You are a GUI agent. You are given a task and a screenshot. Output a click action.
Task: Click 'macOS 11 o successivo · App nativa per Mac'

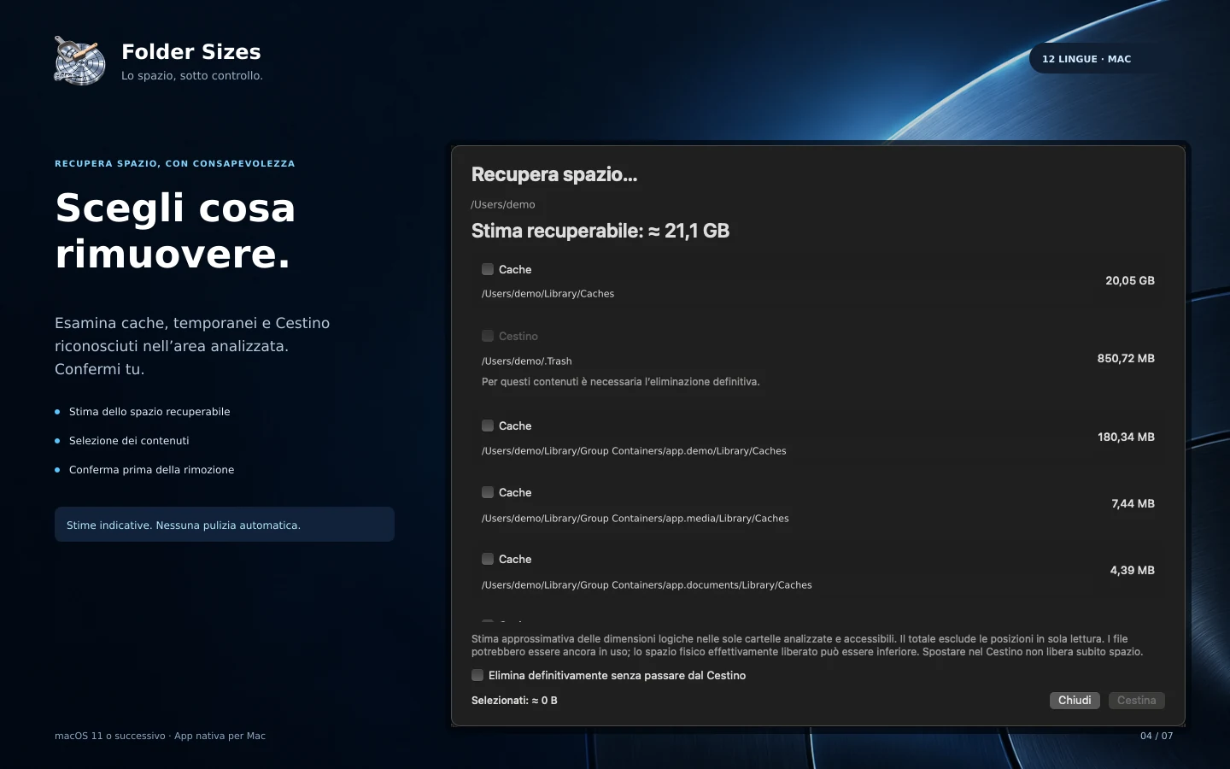tap(161, 736)
